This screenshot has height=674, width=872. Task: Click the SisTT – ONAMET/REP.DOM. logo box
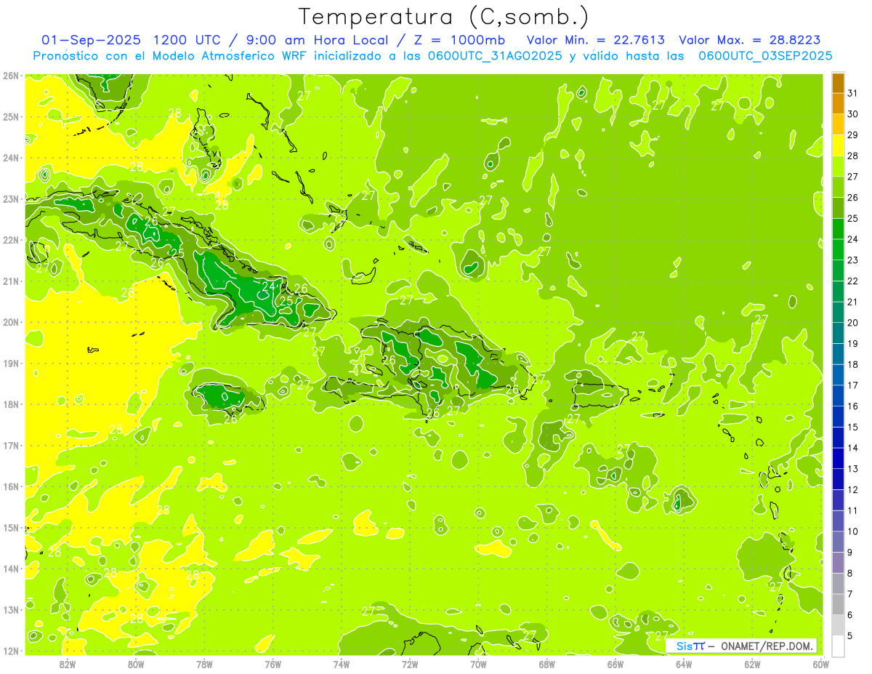741,646
